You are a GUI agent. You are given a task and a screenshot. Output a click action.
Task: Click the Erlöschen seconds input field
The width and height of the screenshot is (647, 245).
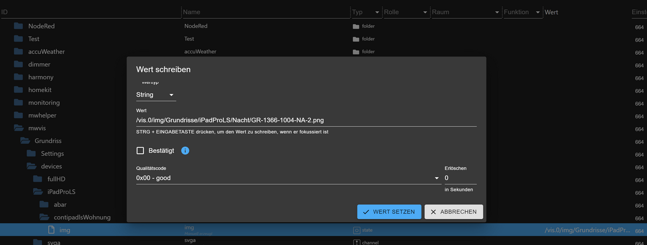(x=460, y=178)
